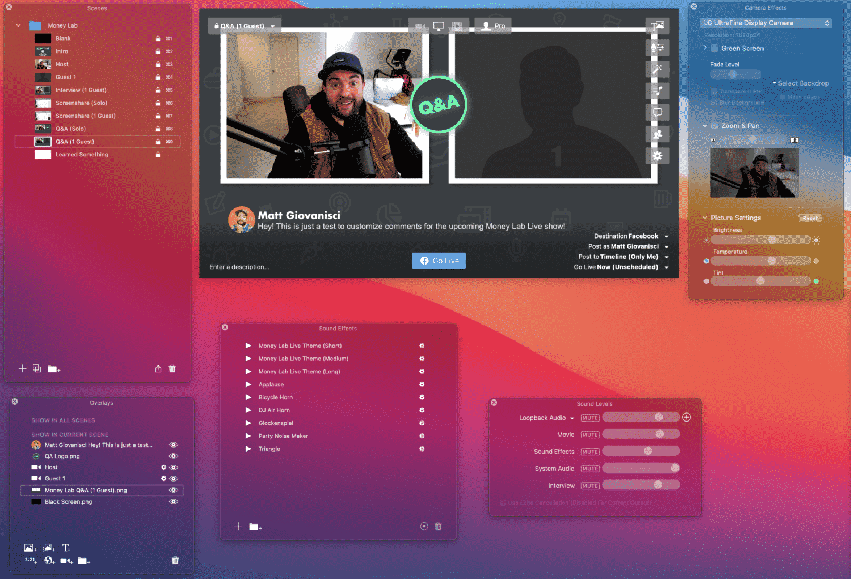Select the Interview (1 Guest) scene

[x=98, y=90]
